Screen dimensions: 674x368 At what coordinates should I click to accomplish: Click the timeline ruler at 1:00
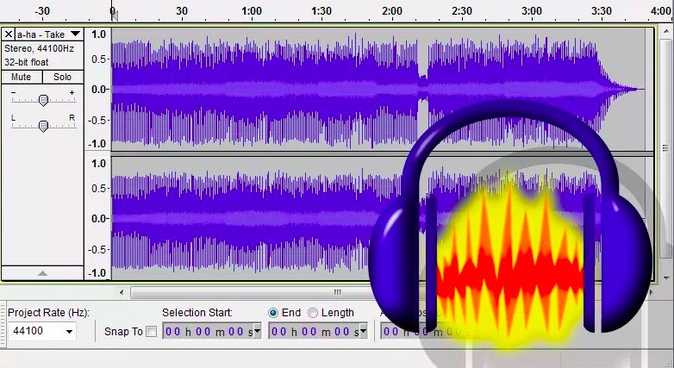point(252,12)
